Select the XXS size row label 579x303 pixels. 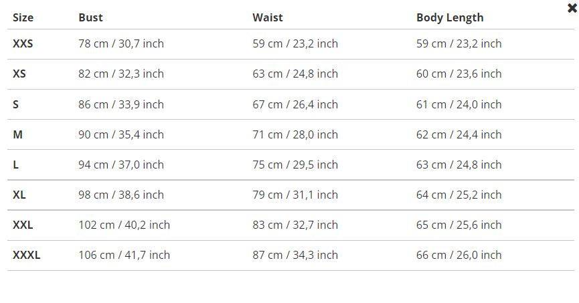point(23,43)
